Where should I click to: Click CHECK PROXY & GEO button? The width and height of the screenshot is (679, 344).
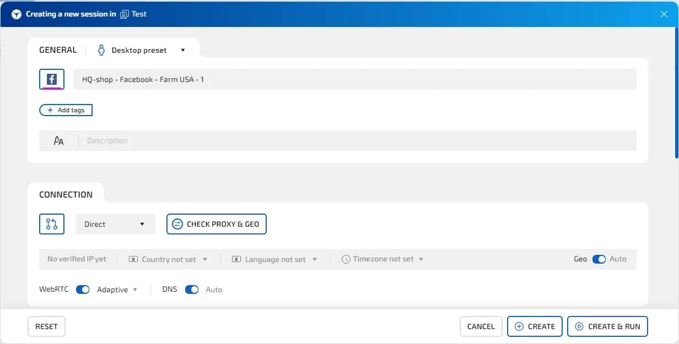click(217, 224)
